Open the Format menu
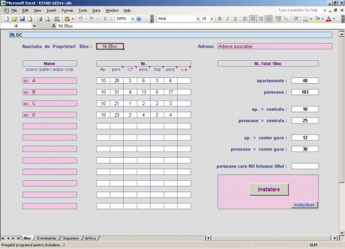 67,10
